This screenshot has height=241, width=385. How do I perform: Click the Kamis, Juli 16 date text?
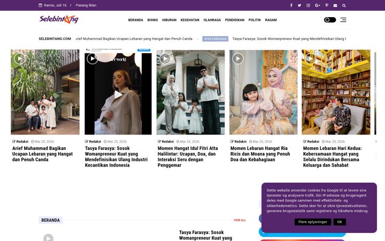click(x=55, y=5)
